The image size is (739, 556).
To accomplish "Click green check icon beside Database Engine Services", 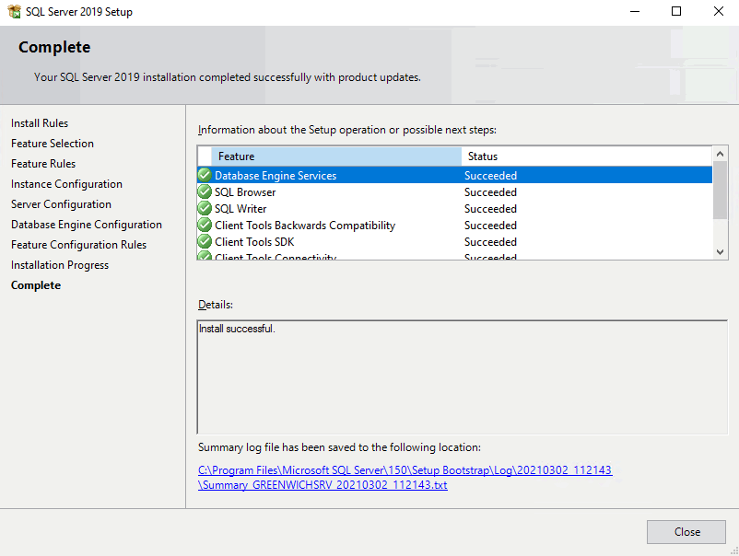I will (205, 175).
